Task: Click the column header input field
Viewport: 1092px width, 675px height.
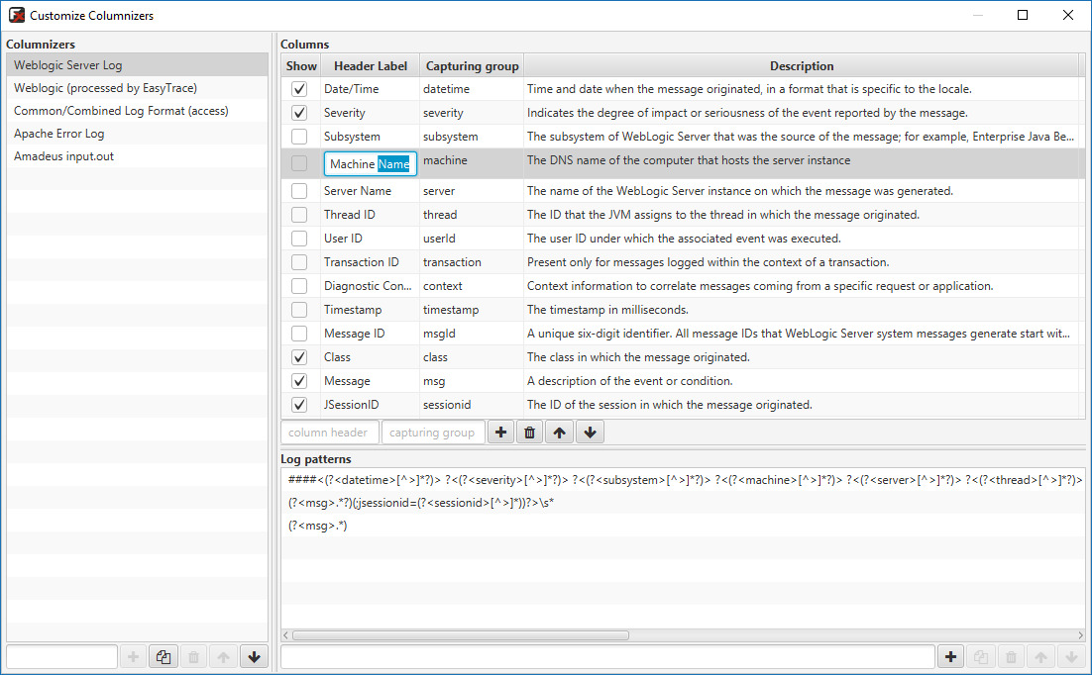Action: click(x=330, y=433)
